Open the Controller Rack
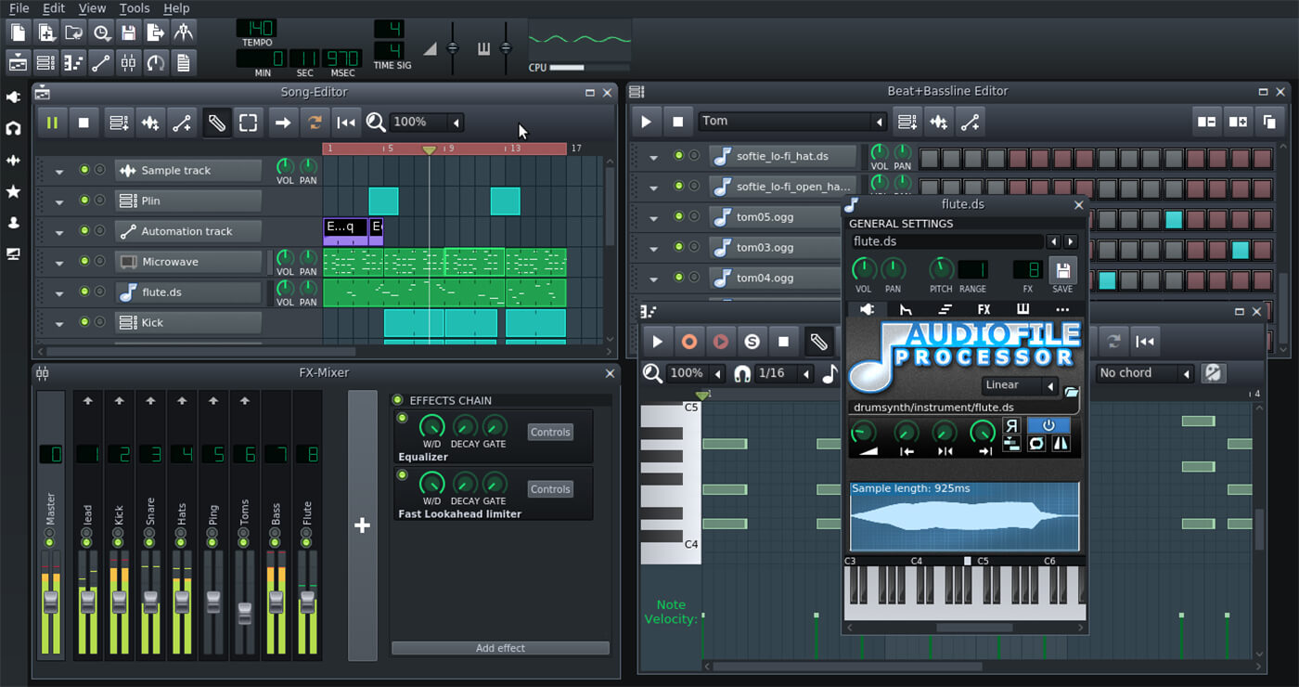Viewport: 1299px width, 687px height. click(x=155, y=62)
